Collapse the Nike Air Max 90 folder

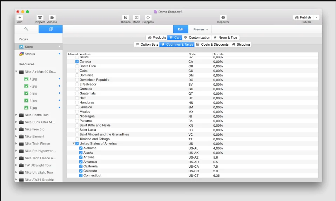tap(16, 72)
